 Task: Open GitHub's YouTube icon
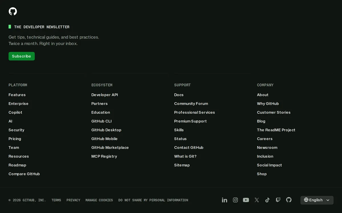click(x=246, y=200)
